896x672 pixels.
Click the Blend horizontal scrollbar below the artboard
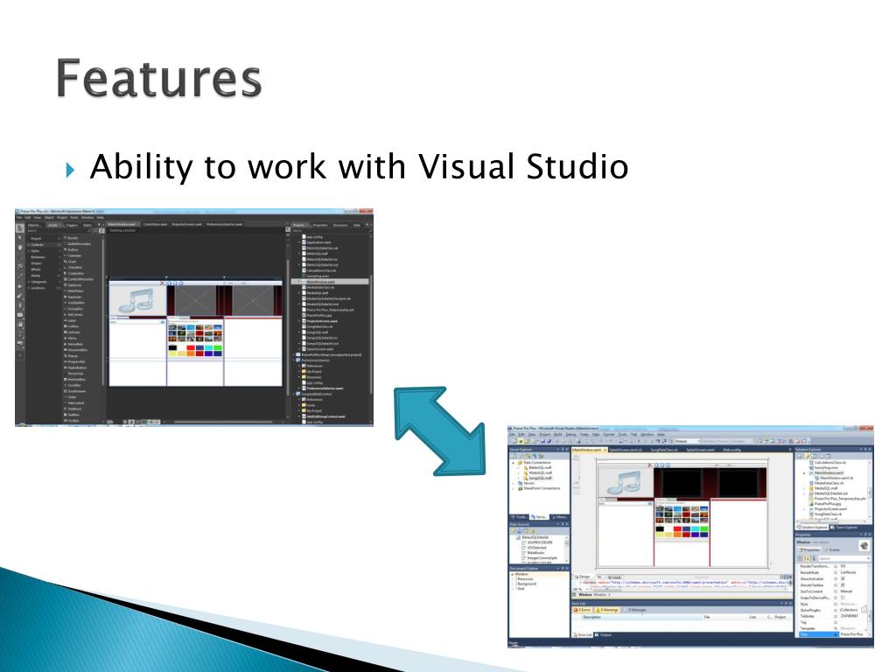224,422
